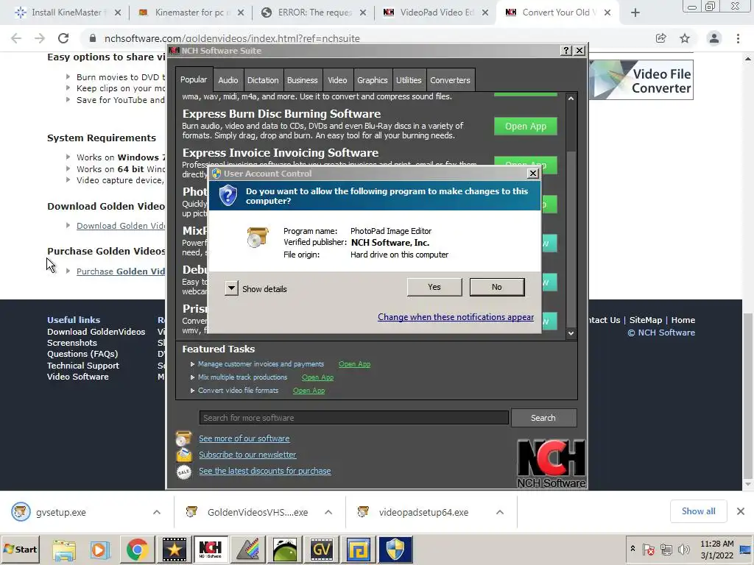Open a new Chrome tab

point(635,13)
